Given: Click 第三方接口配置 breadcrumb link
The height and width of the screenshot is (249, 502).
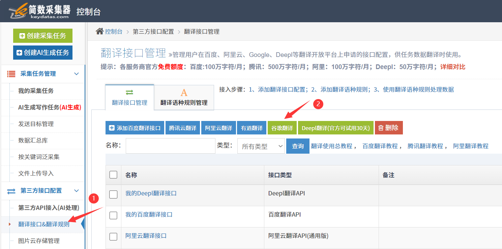Looking at the screenshot, I should 153,32.
